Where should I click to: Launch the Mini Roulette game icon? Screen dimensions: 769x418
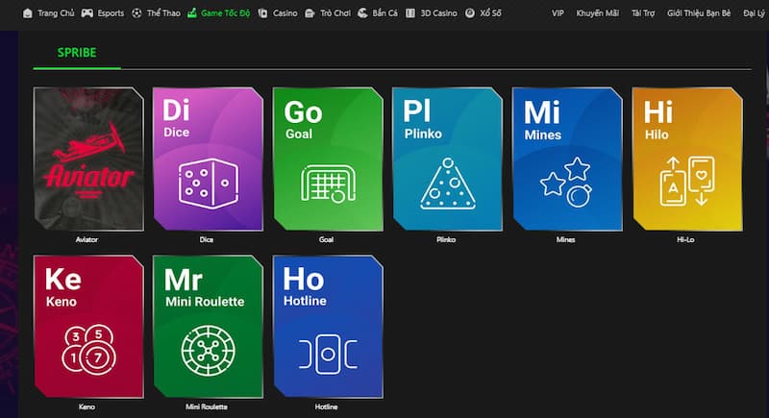tap(208, 327)
